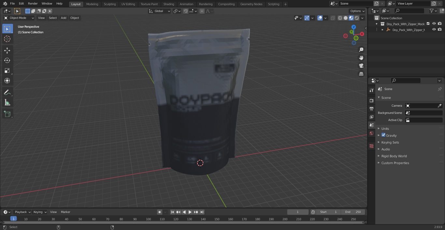Image resolution: width=445 pixels, height=230 pixels.
Task: Activate the Scale tool
Action: point(7,70)
